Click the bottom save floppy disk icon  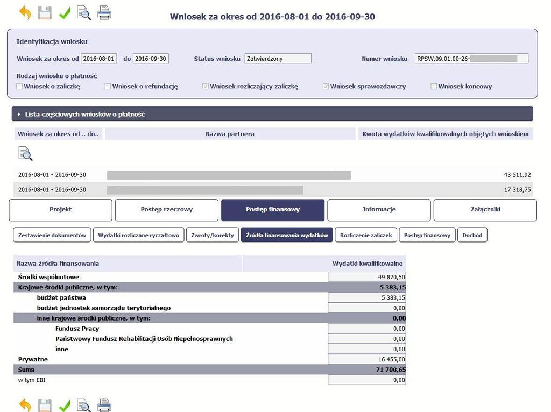tap(45, 405)
